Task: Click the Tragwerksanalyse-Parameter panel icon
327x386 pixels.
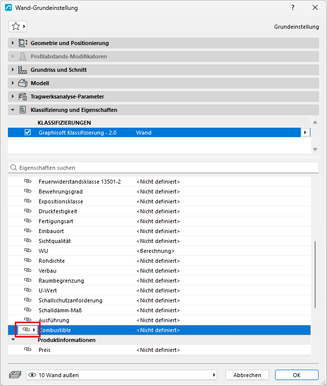Action: [23, 96]
